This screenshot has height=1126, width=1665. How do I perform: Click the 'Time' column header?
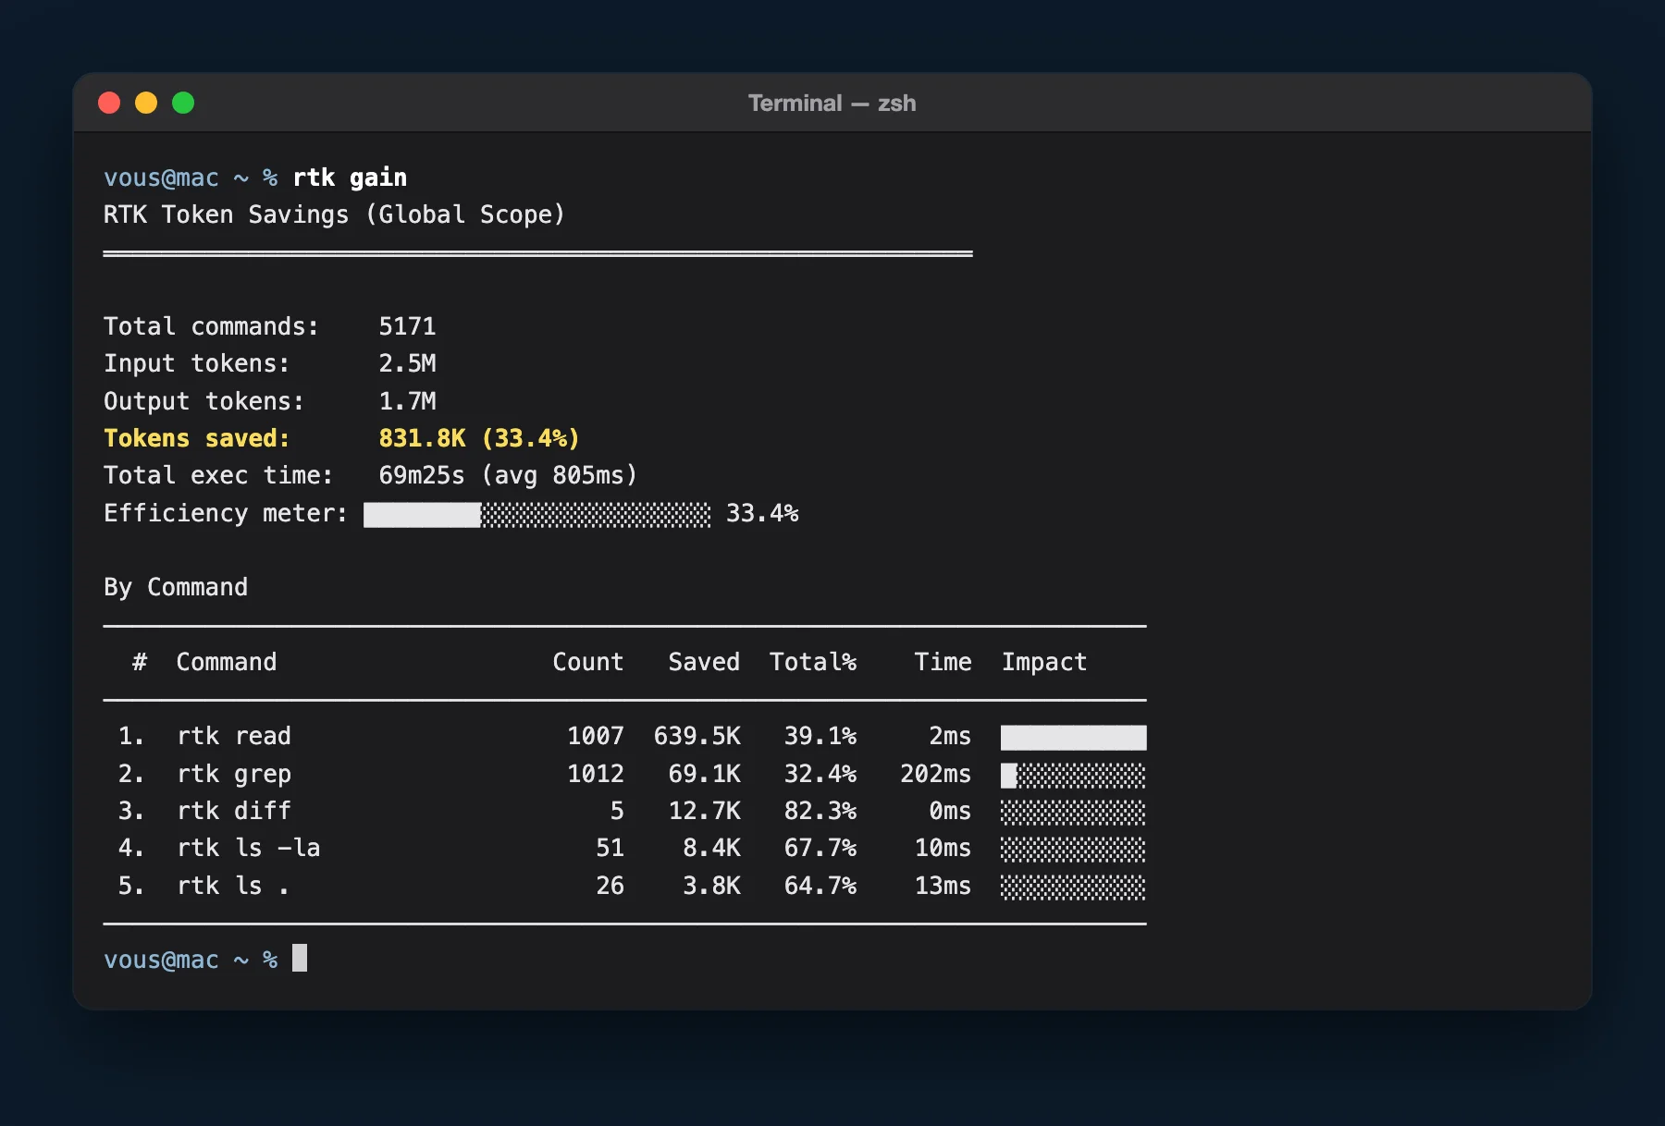coord(943,662)
